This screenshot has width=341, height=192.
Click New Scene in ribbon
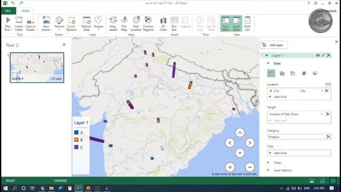[x=46, y=24]
